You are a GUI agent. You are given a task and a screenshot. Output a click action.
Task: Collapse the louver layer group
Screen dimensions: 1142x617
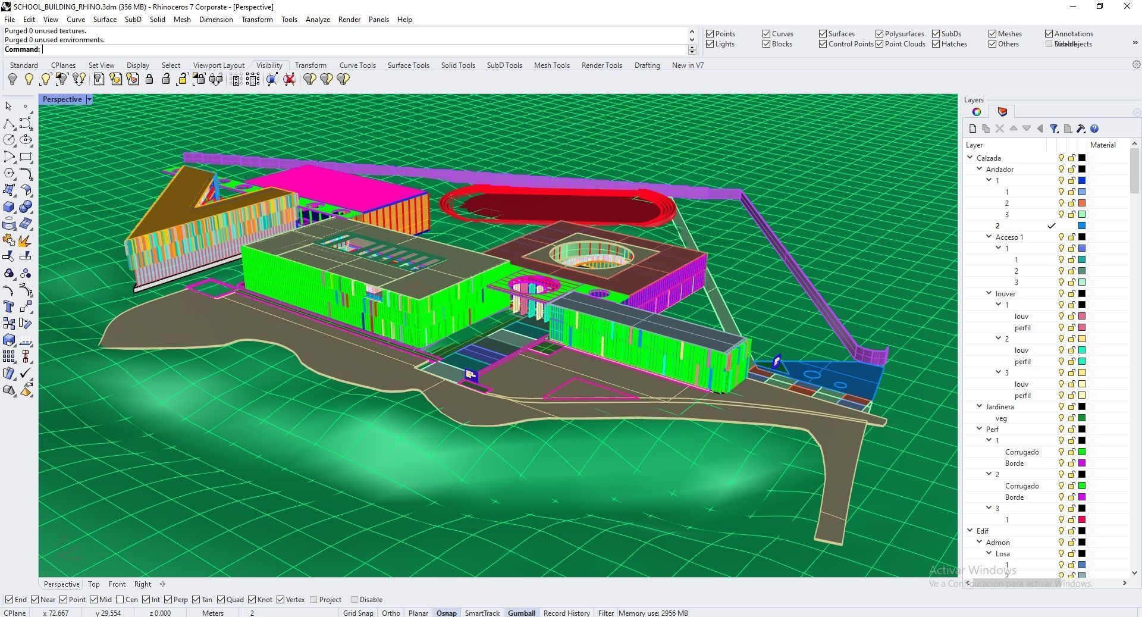coord(989,293)
